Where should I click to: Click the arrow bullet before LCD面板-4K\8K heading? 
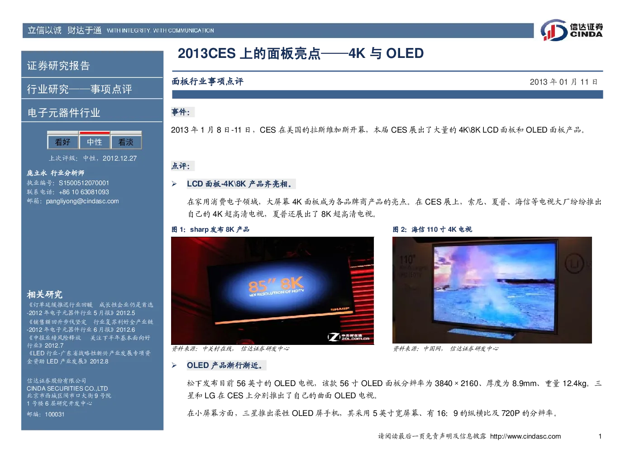[x=174, y=184]
